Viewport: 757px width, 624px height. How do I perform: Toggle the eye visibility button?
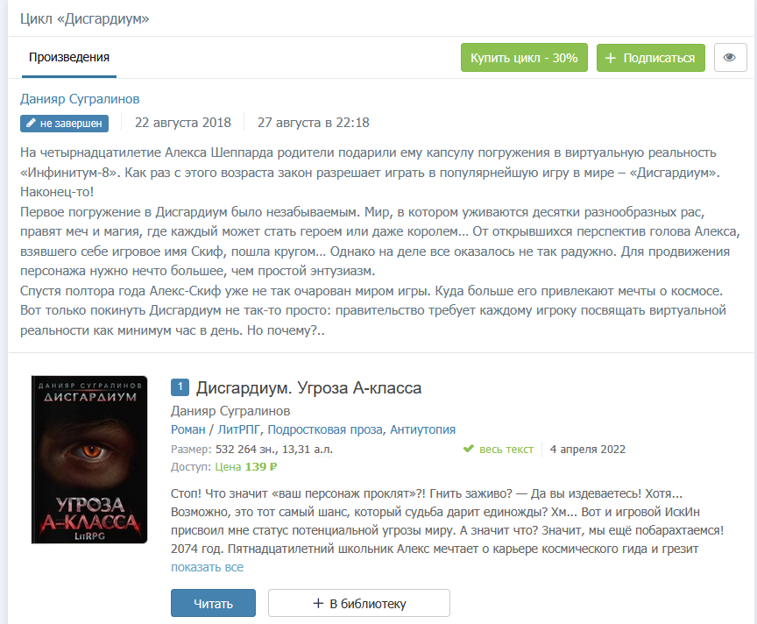point(730,58)
